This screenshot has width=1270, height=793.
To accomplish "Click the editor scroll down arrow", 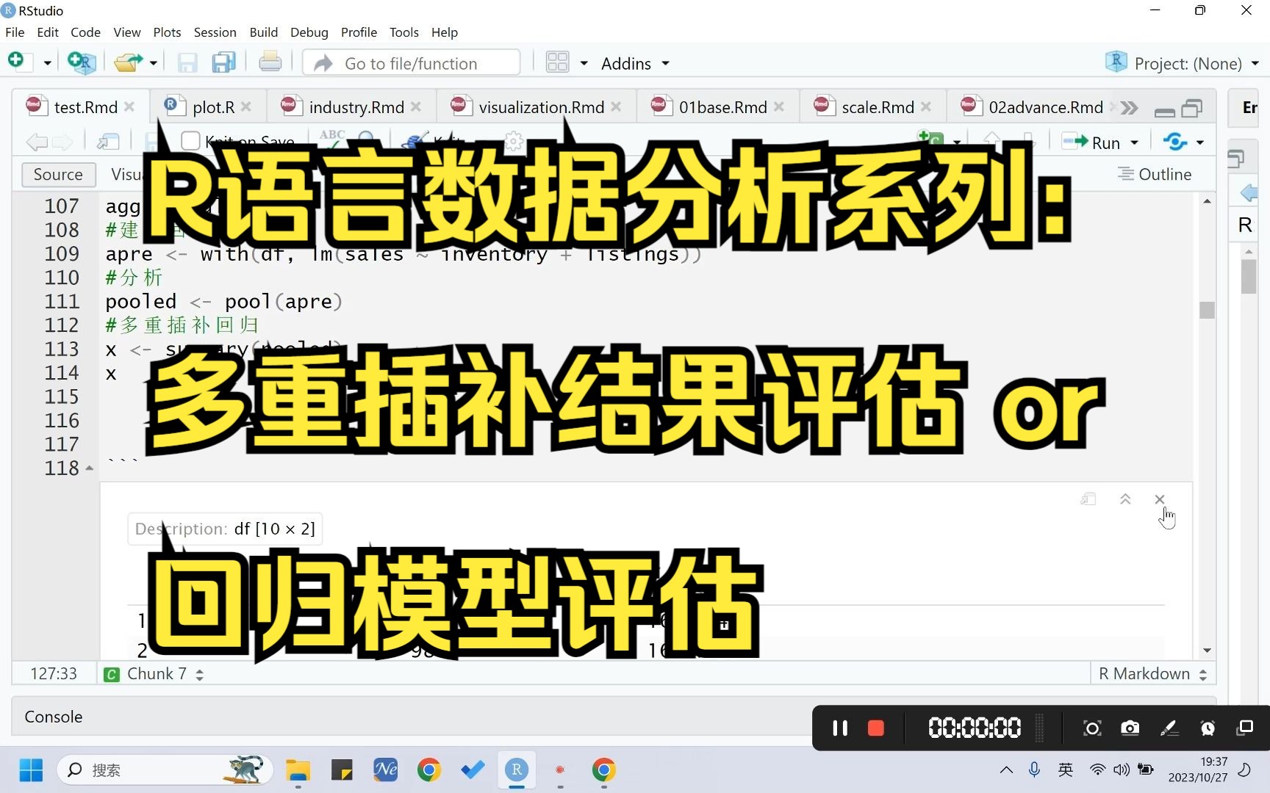I will [1207, 651].
